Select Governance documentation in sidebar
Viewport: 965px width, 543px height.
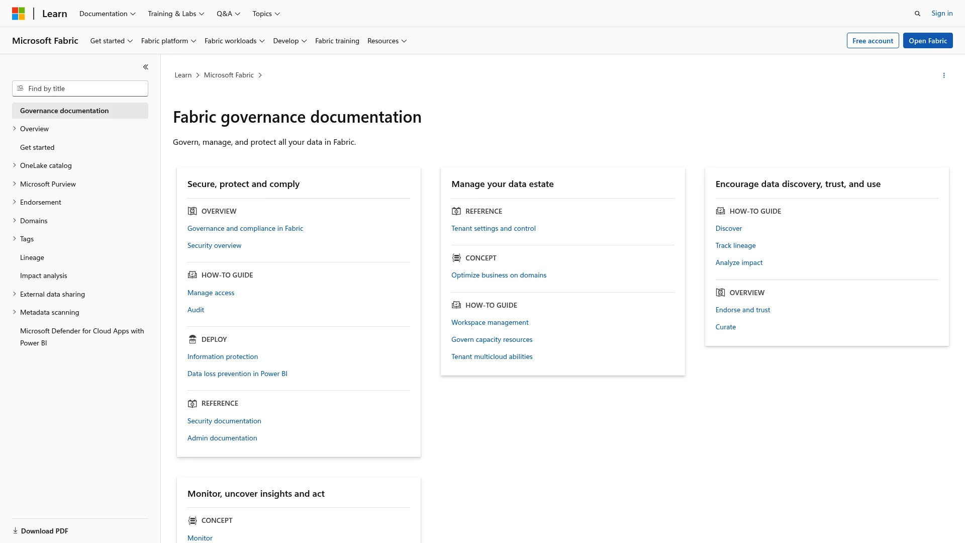click(x=80, y=111)
